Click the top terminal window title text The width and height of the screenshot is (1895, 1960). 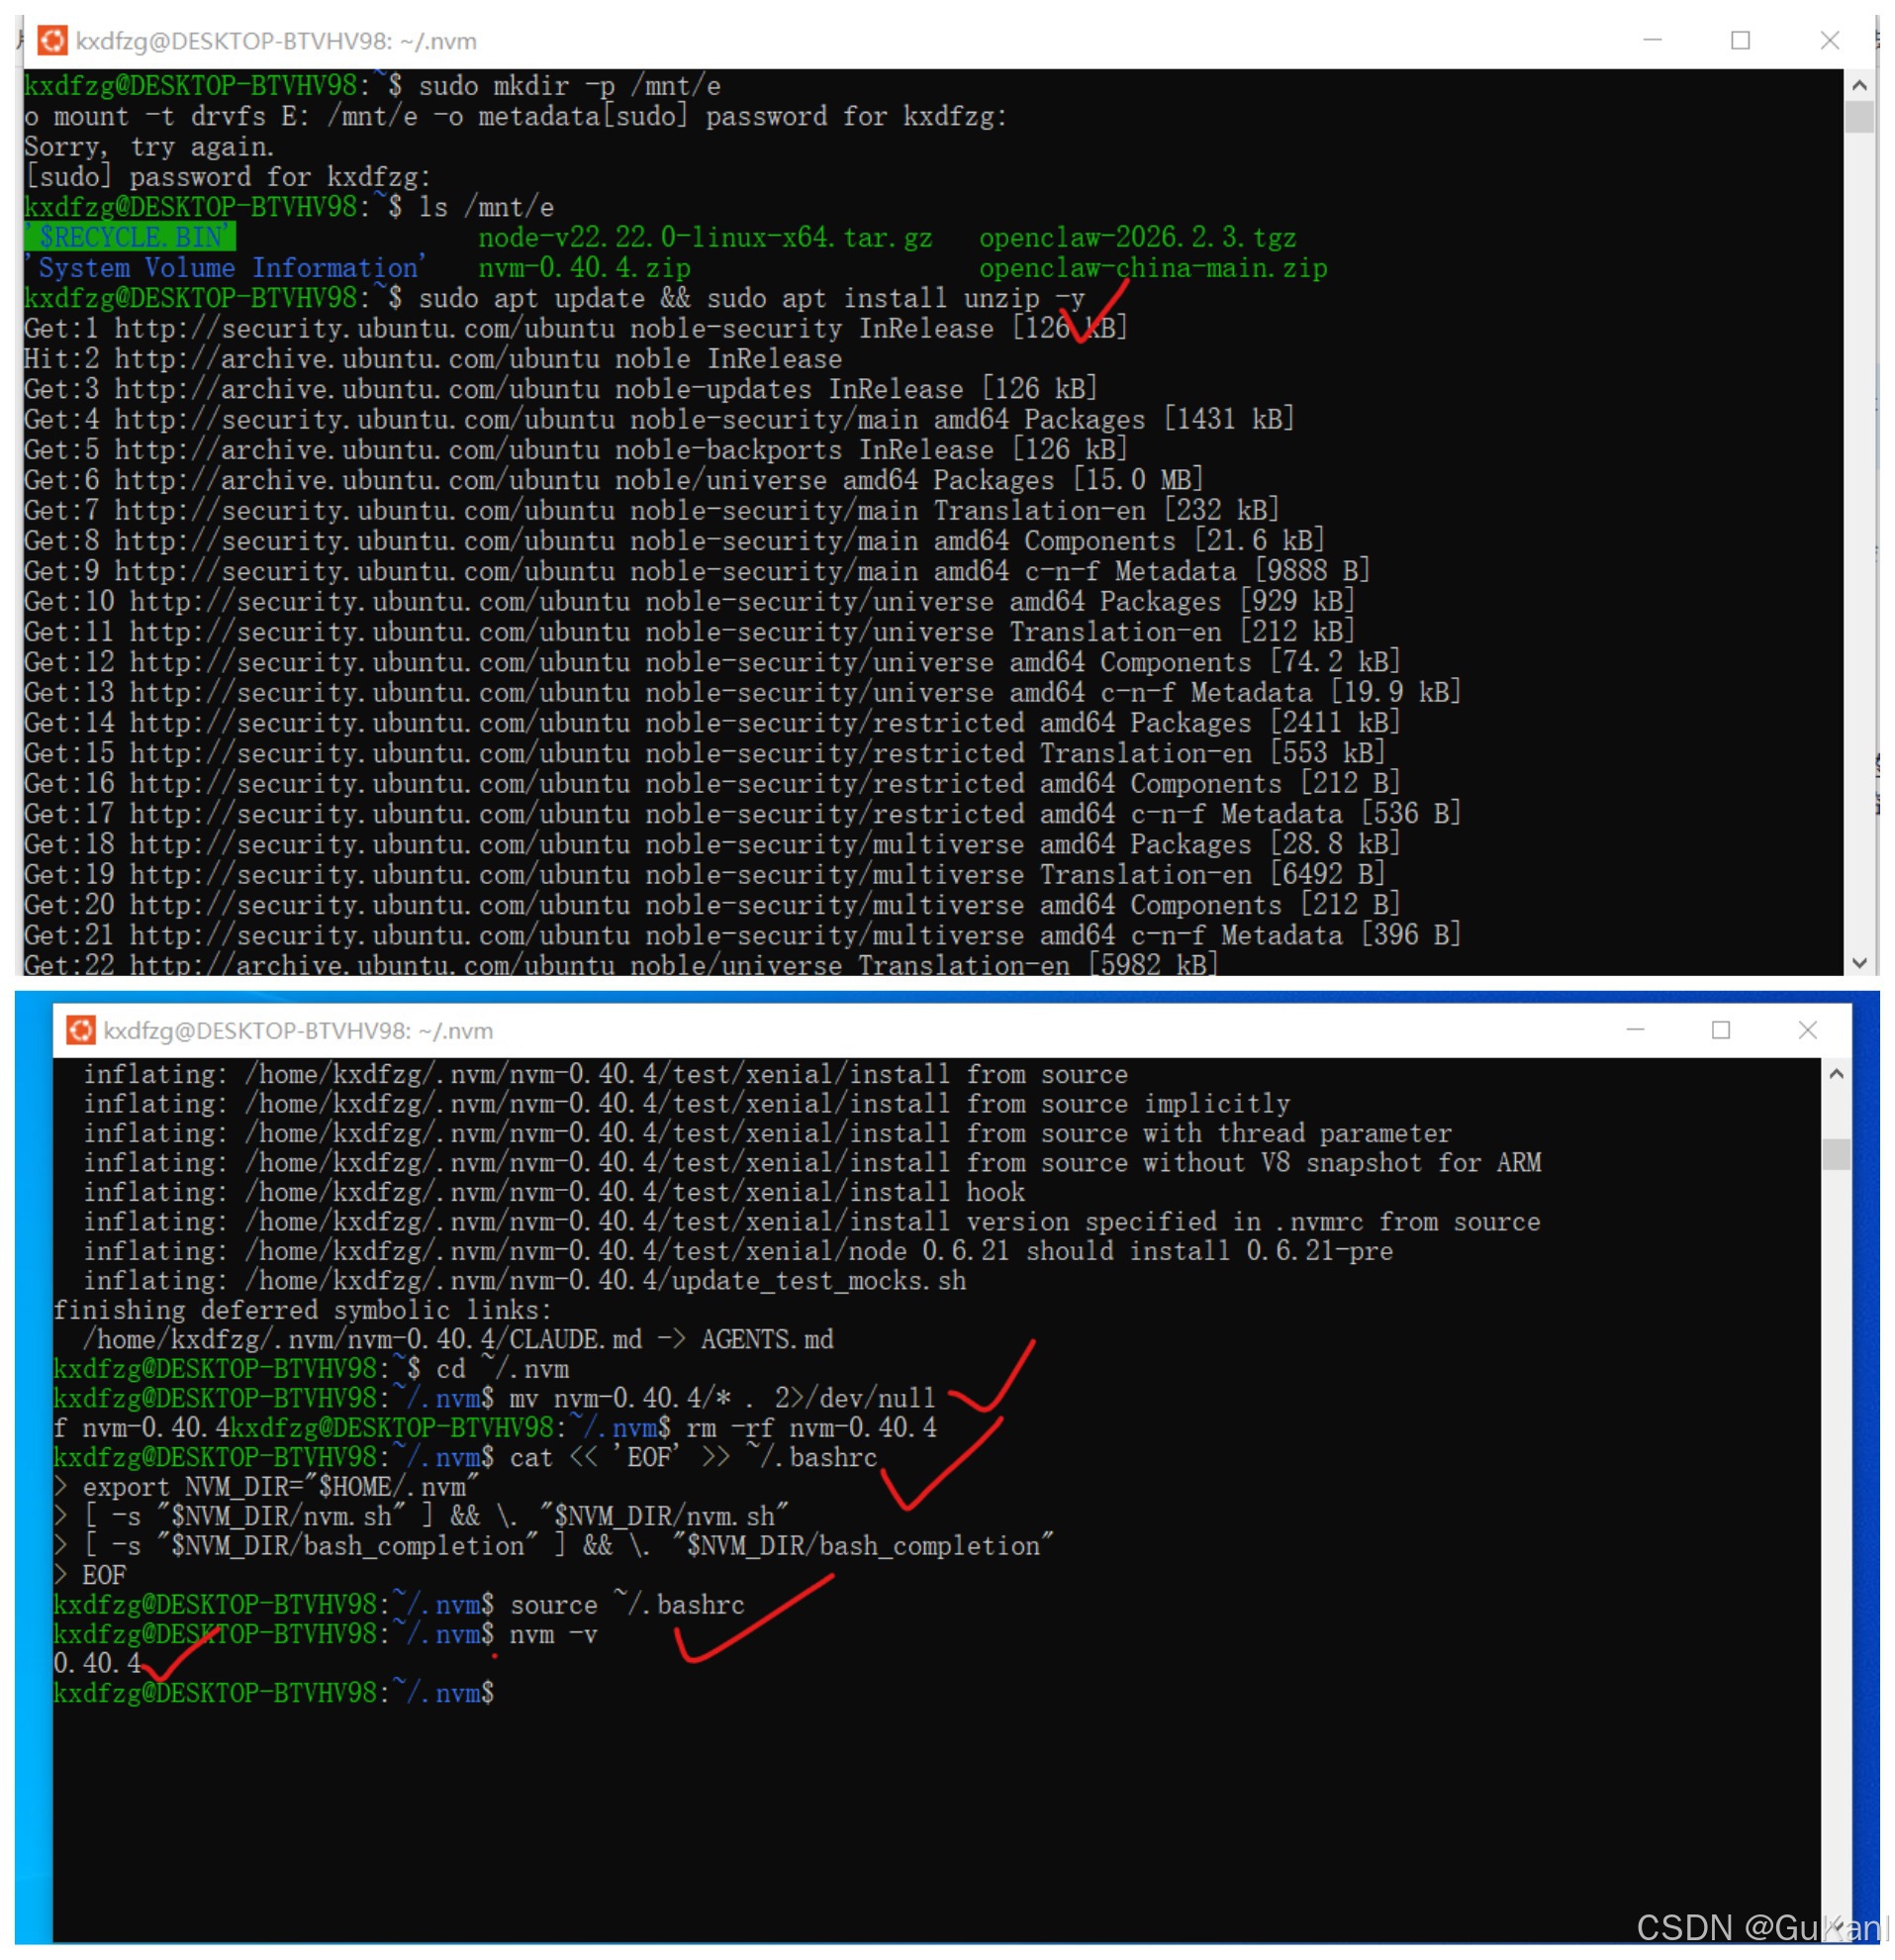(276, 41)
